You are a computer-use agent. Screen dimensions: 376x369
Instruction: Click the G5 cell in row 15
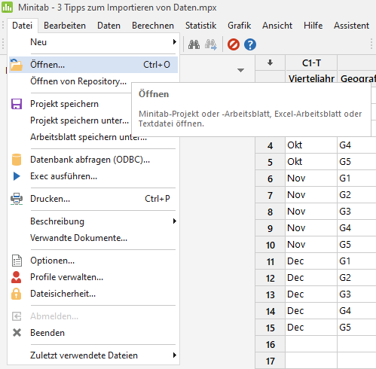coord(356,328)
